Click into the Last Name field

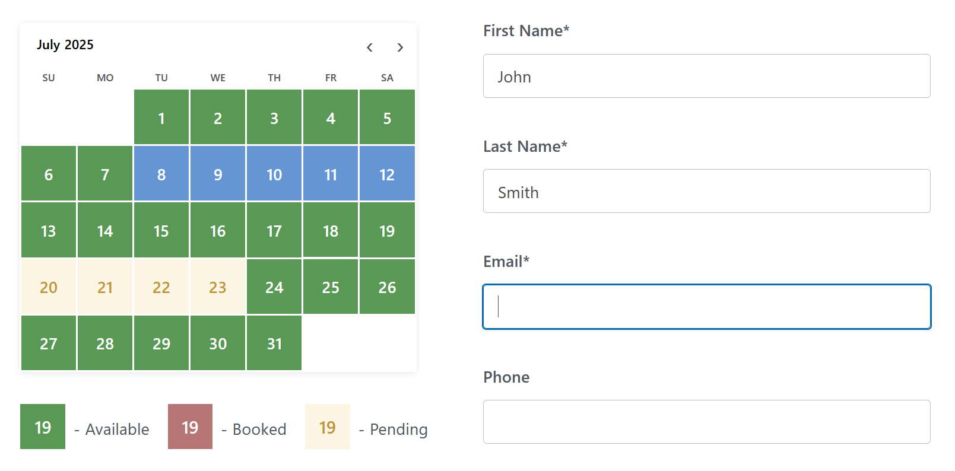click(706, 191)
